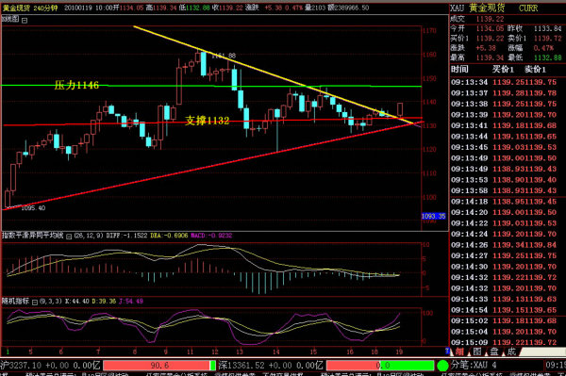This screenshot has width=566, height=376.
Task: Click the 压力1146 resistance label
Action: (76, 85)
